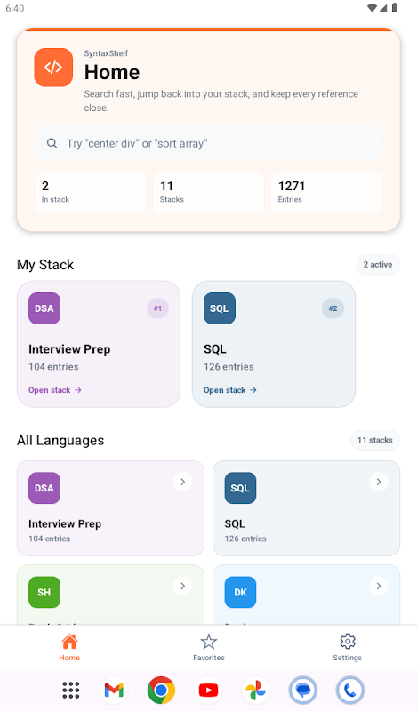This screenshot has width=417, height=711.
Task: Tap the SyntaxShelf code logo icon
Action: pos(53,68)
